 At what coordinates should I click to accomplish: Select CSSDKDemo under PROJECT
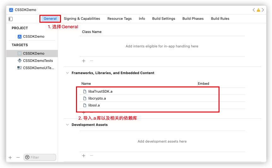pyautogui.click(x=33, y=36)
